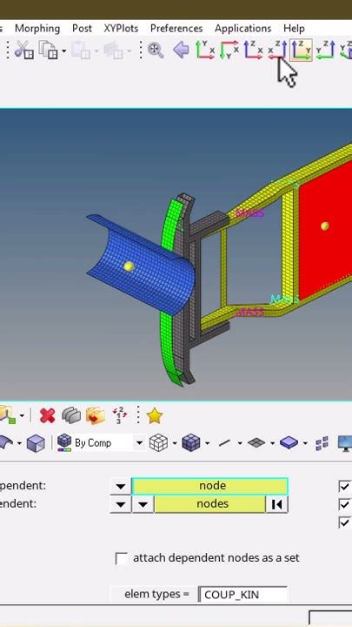Toggle the checkbox in the dependent nodes row
The height and width of the screenshot is (627, 352).
click(344, 504)
